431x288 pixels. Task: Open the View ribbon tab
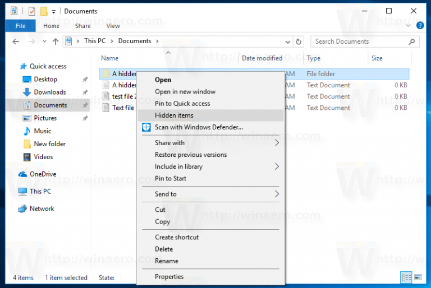pos(113,26)
